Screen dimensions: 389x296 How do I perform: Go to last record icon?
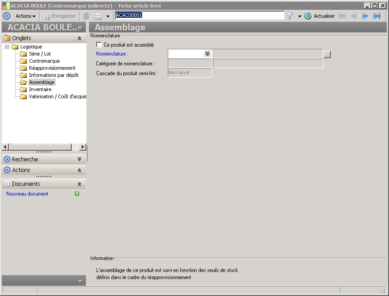[377, 16]
